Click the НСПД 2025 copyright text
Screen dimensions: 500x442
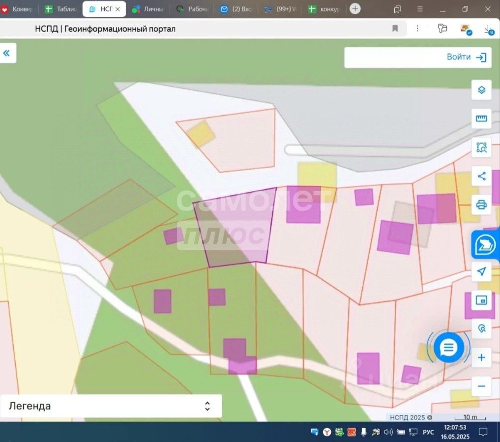click(x=411, y=417)
